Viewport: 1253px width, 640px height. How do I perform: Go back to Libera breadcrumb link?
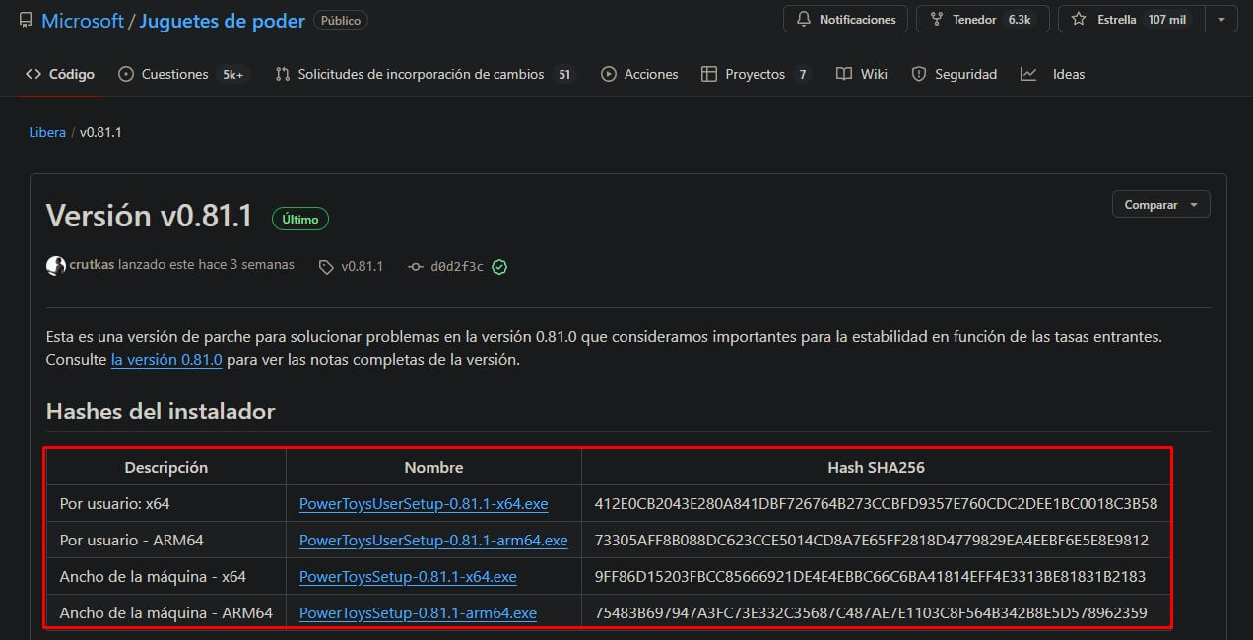[47, 132]
